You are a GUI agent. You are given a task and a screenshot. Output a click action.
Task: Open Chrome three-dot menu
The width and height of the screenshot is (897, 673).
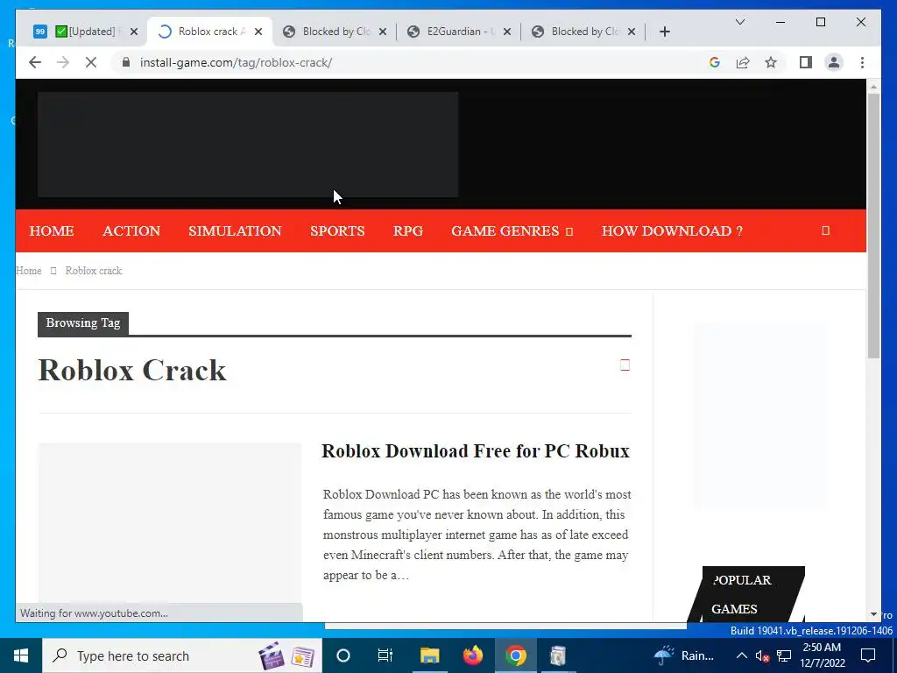862,62
